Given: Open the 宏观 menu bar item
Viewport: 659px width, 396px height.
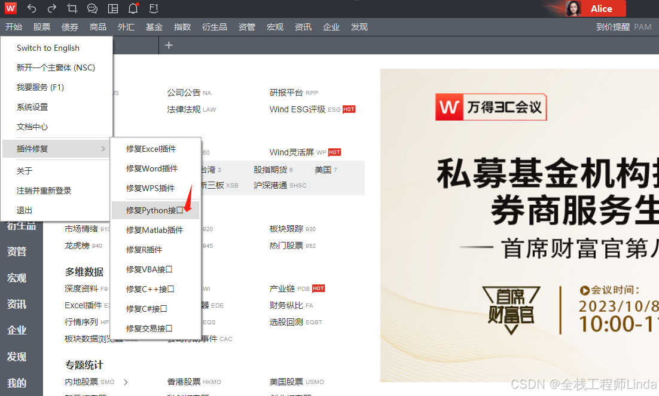Looking at the screenshot, I should 275,27.
